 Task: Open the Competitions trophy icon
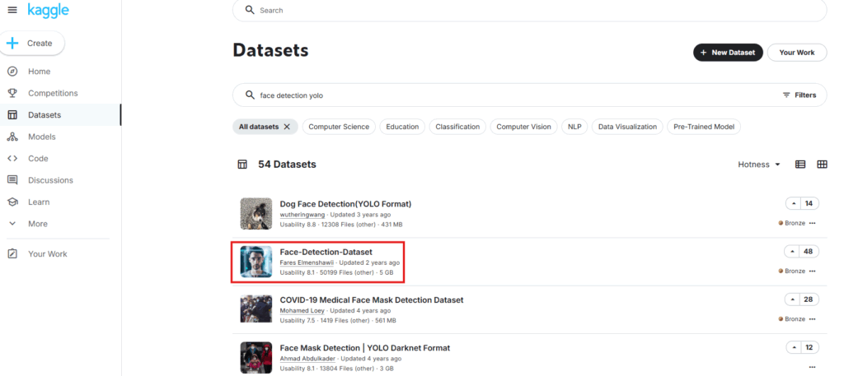click(12, 93)
